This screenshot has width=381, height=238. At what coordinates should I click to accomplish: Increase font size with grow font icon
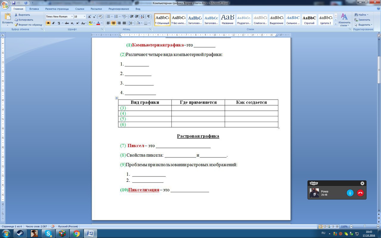[x=89, y=17]
